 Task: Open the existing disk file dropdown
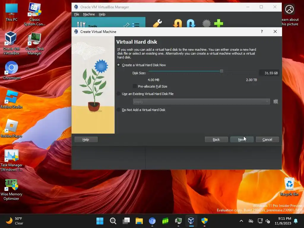(201, 102)
